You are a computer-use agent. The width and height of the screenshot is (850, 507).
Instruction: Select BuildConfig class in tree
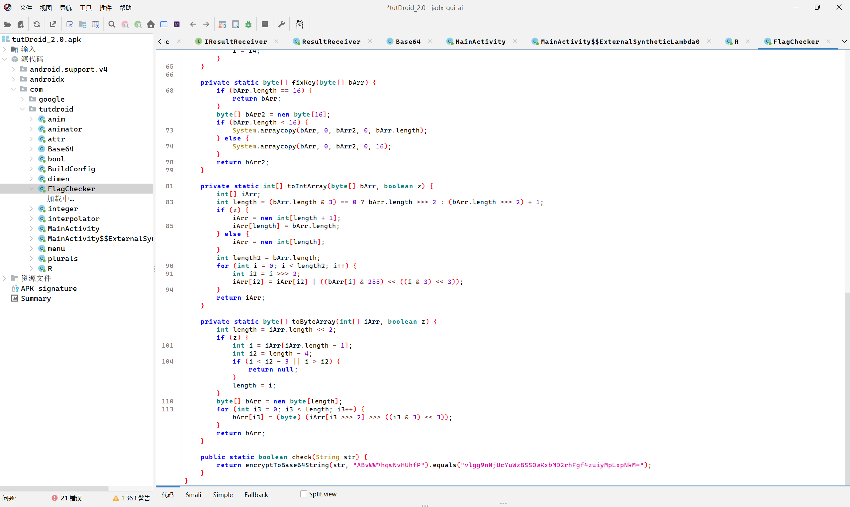tap(71, 169)
